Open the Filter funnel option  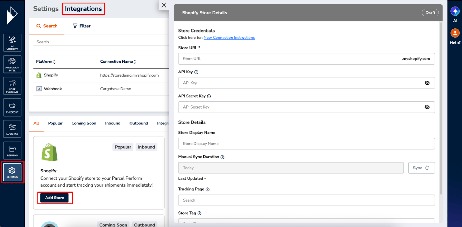tap(81, 26)
